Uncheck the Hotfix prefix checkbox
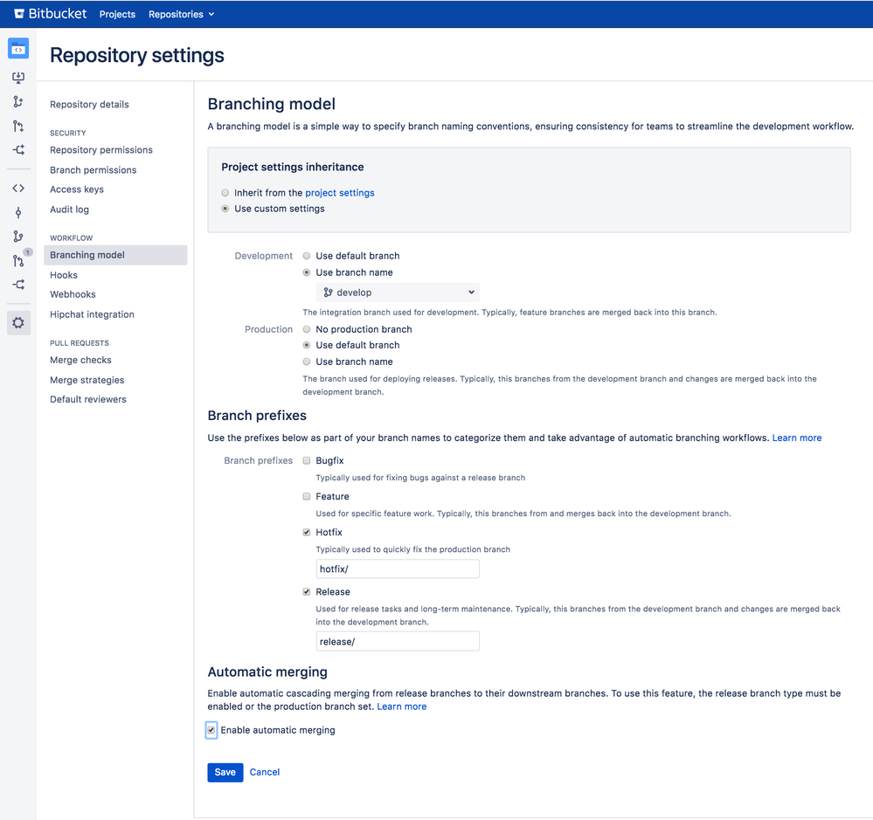The image size is (873, 820). 306,533
